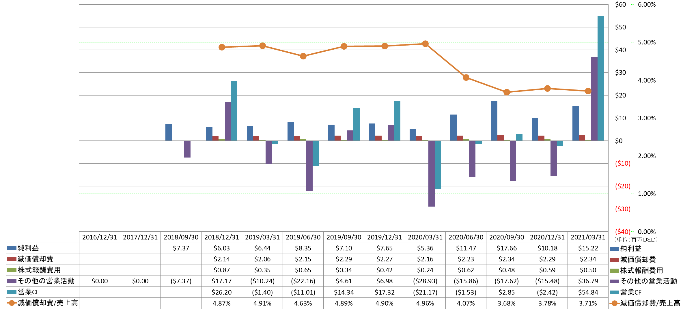Click other operating activities value $36.79
This screenshot has width=683, height=309.
pyautogui.click(x=588, y=281)
